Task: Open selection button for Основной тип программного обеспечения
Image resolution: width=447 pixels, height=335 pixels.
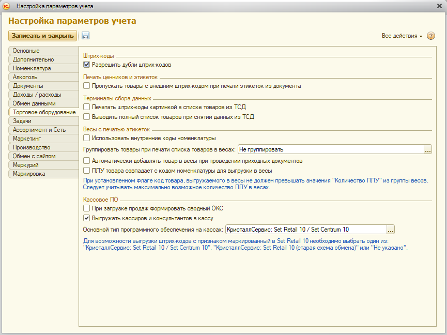Action: 390,230
